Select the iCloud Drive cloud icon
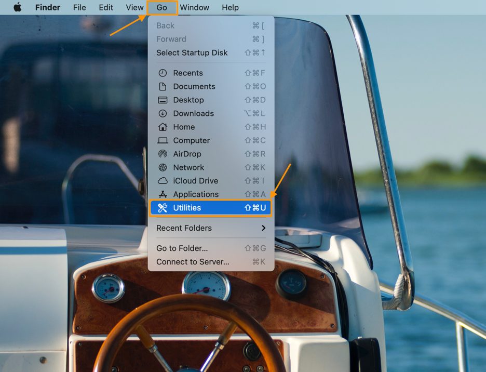 point(163,181)
